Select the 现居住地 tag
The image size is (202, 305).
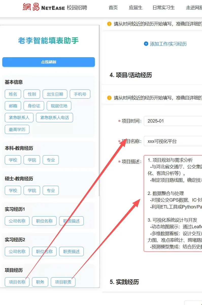point(59,106)
